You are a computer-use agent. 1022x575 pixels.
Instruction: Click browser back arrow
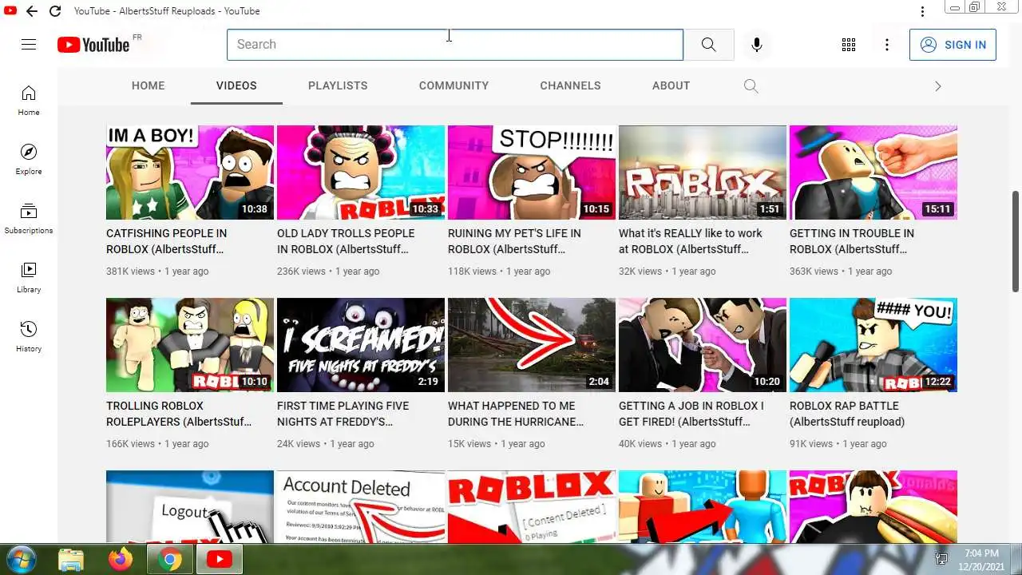(31, 11)
